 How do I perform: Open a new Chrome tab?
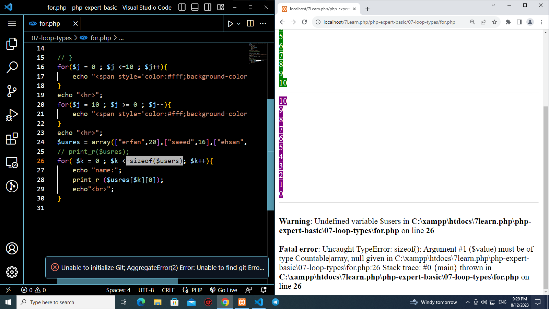[367, 9]
